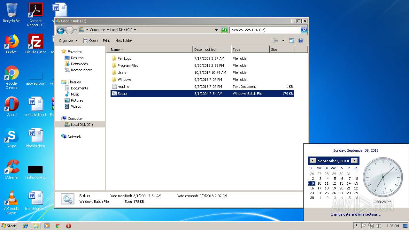Click the tray volume speaker icon
Screen dimensions: 409x230
coord(378,226)
